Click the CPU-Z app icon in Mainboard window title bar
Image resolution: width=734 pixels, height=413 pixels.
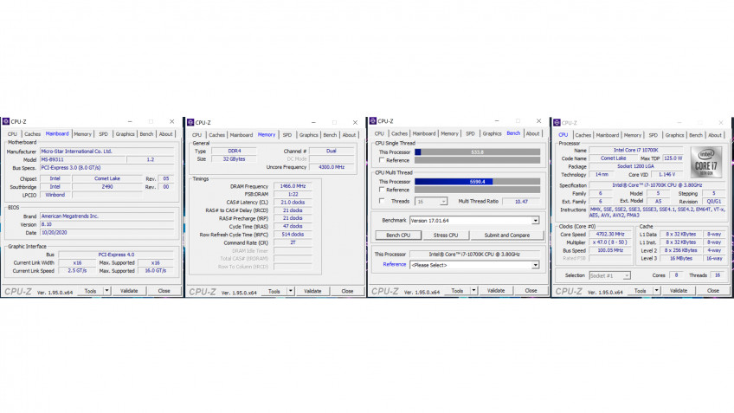coord(6,121)
